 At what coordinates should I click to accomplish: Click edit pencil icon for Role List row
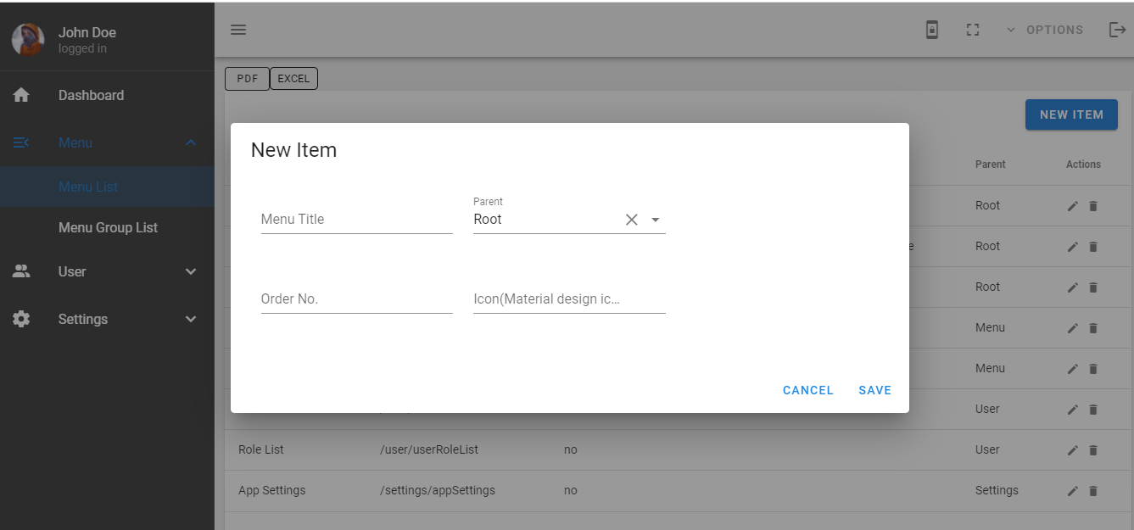(x=1072, y=450)
